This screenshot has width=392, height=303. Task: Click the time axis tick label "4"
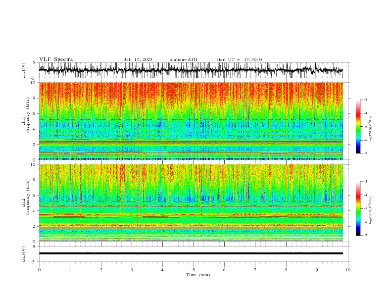pos(162,270)
